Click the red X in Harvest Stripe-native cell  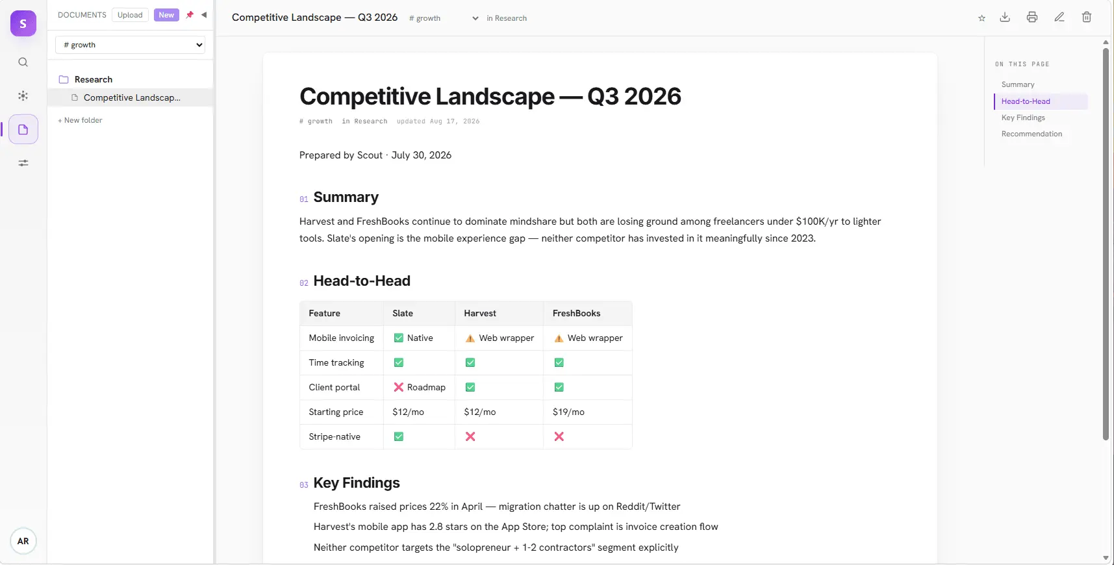coord(470,437)
